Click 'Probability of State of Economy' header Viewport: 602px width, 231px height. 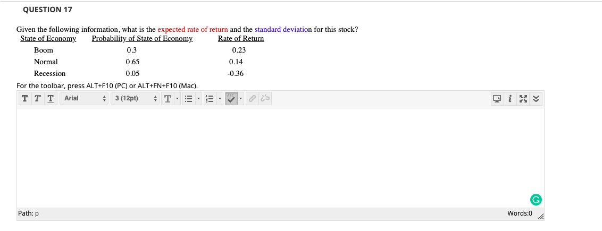(x=142, y=39)
